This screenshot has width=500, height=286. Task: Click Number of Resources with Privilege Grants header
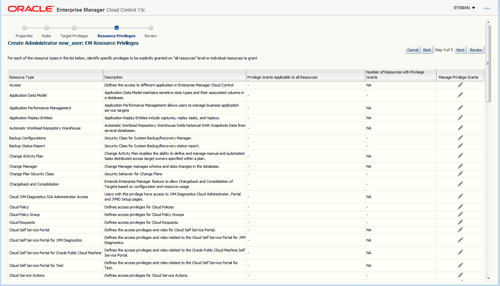pyautogui.click(x=401, y=75)
